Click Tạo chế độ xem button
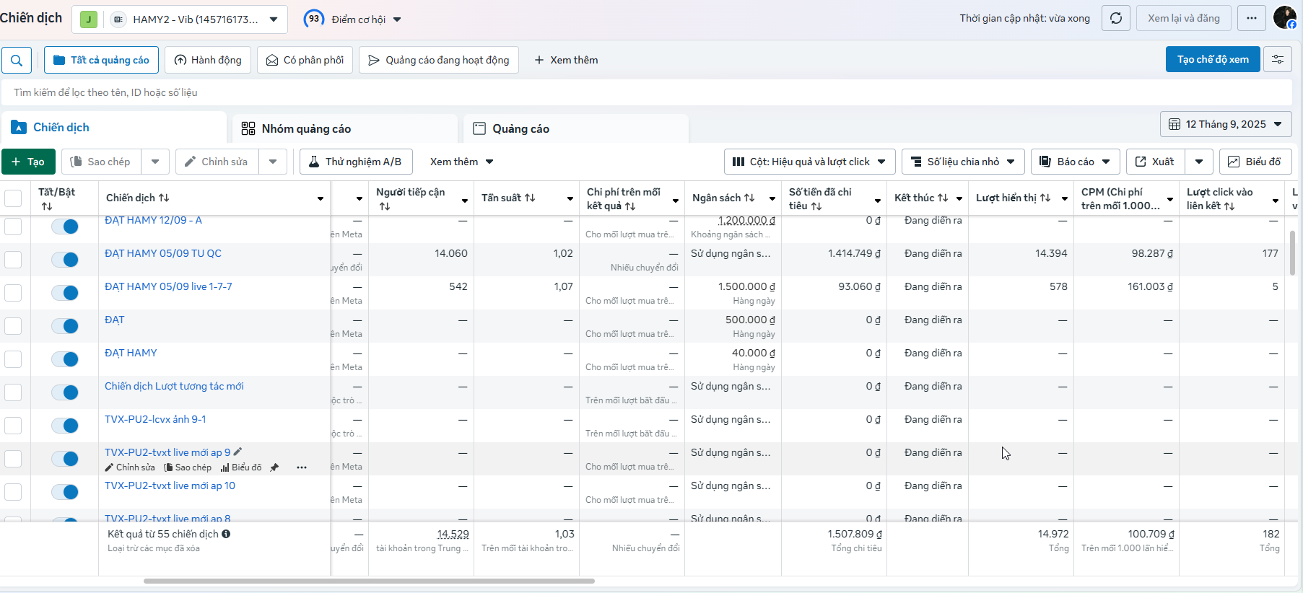The height and width of the screenshot is (593, 1303). 1213,59
